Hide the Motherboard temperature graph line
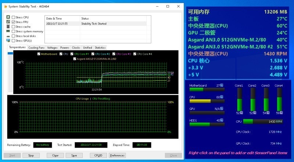 tap(39, 54)
